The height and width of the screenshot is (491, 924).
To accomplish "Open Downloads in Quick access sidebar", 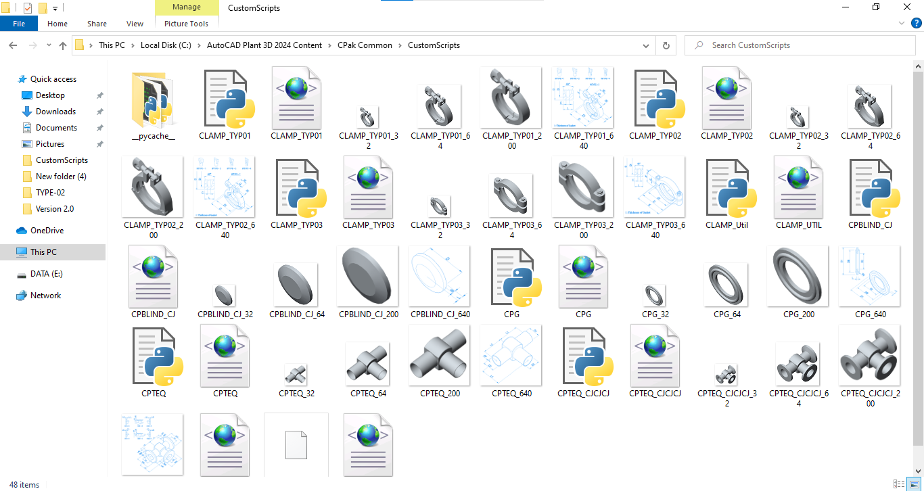I will click(55, 112).
